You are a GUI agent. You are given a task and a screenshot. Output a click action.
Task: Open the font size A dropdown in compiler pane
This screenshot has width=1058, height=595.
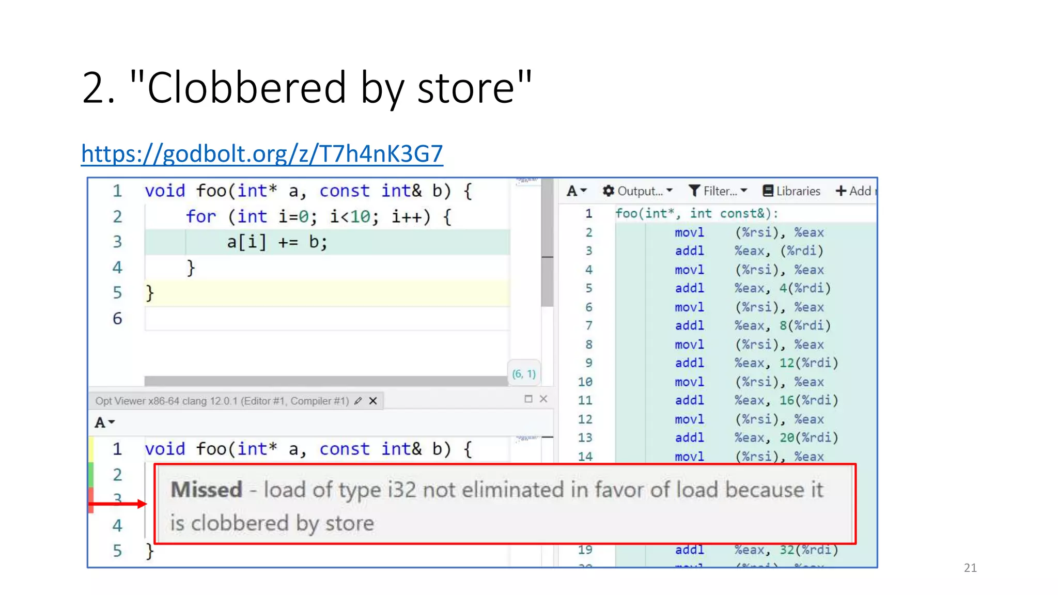[x=577, y=191]
